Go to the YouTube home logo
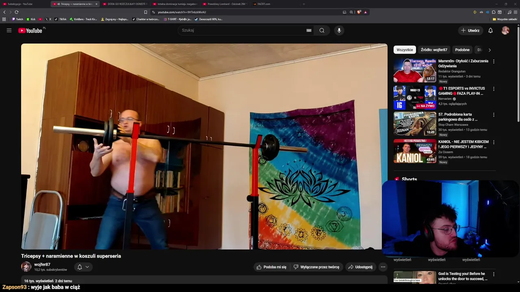The image size is (520, 292). coord(30,30)
